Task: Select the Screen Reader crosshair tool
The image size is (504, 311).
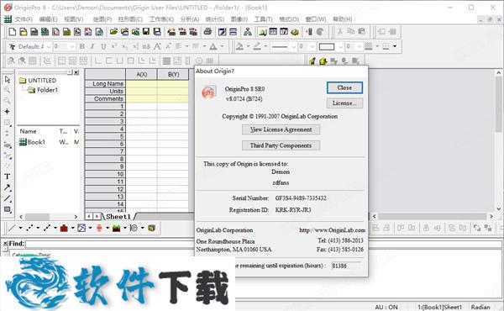Action: [7, 112]
